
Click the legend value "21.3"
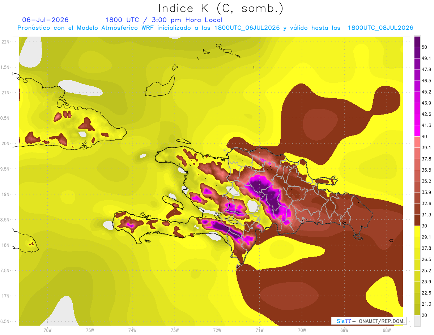click(x=426, y=304)
